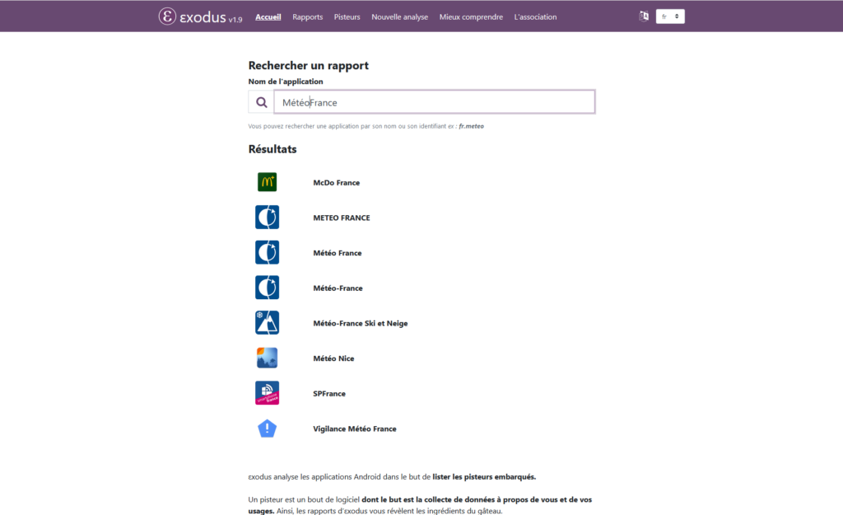Select Nouvelle analyse in the navigation

pyautogui.click(x=399, y=16)
